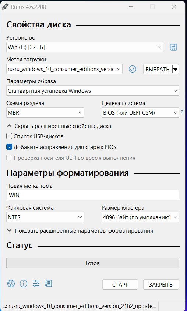Show the log window icon
The image size is (187, 311).
coord(48,283)
